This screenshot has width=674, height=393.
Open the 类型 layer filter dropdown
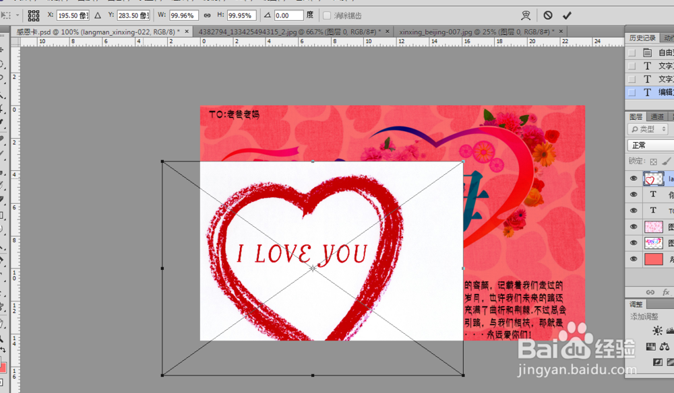pos(648,129)
